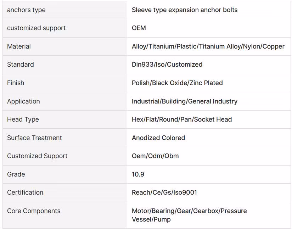The image size is (292, 229).
Task: Click the Reach/Ce/Gs/Iso9001 certification value
Action: pyautogui.click(x=164, y=192)
